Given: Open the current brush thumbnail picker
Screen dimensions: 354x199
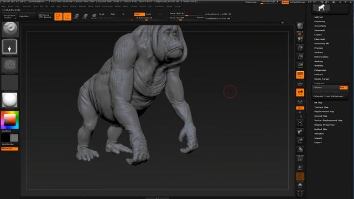Looking at the screenshot, I should (x=10, y=29).
